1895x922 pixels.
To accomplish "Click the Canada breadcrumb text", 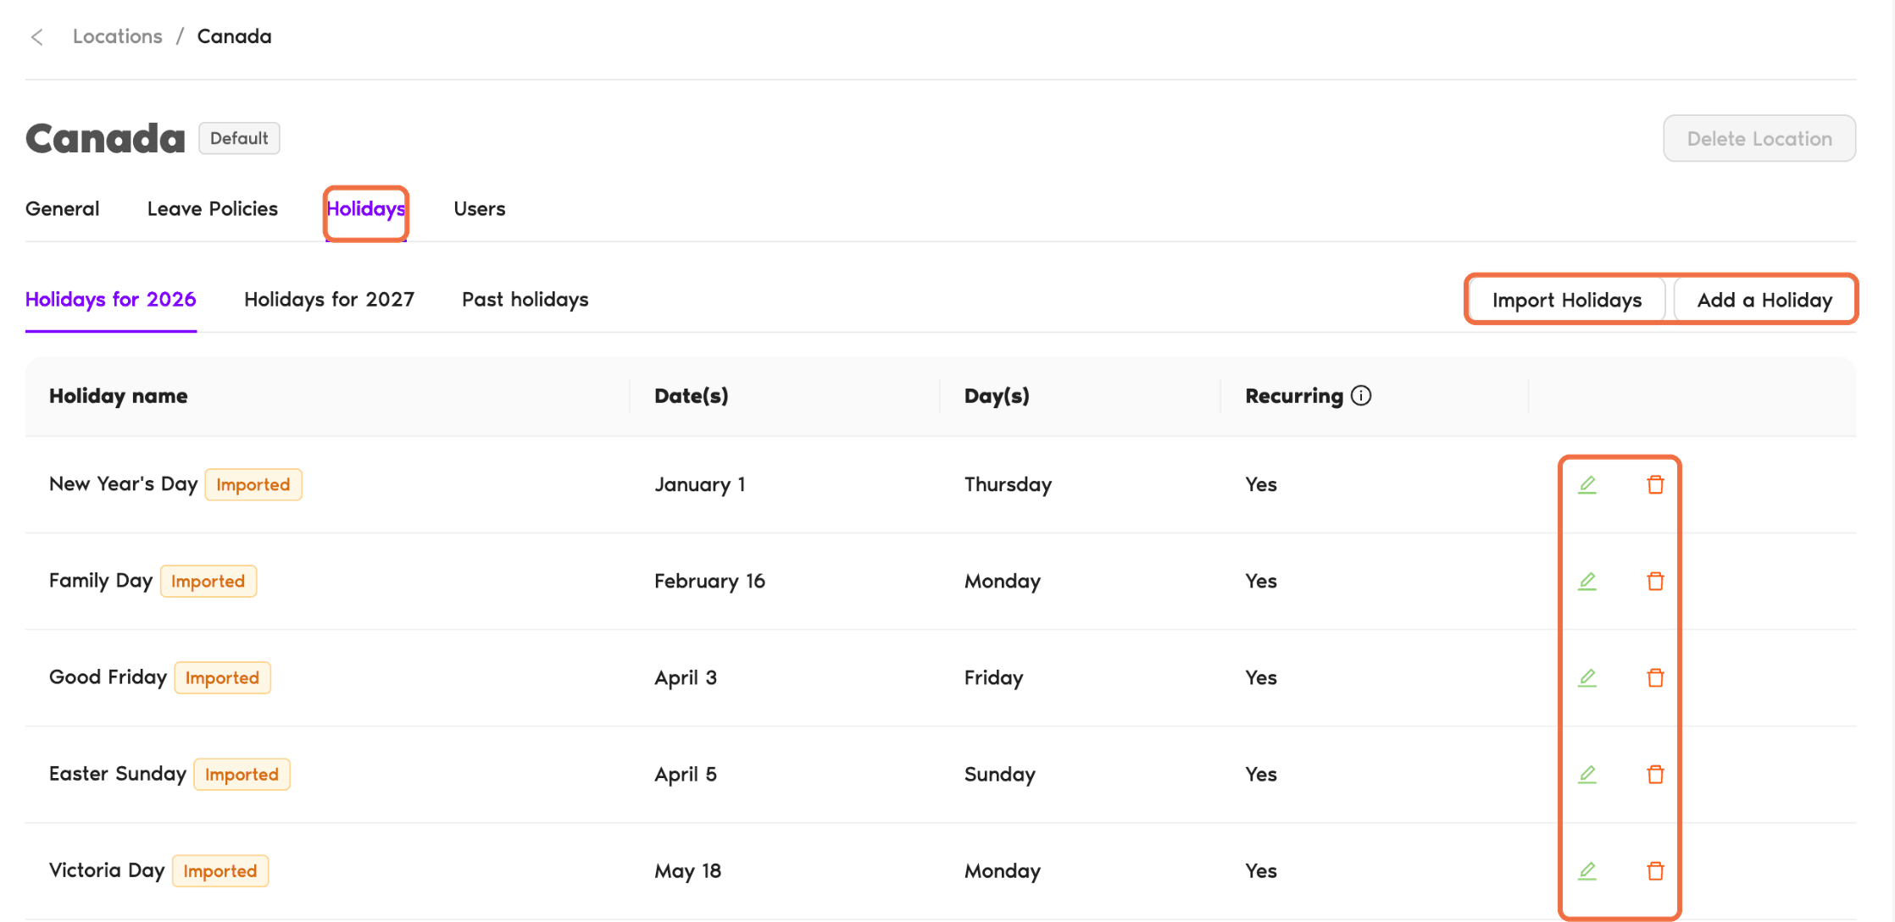I will coord(235,36).
